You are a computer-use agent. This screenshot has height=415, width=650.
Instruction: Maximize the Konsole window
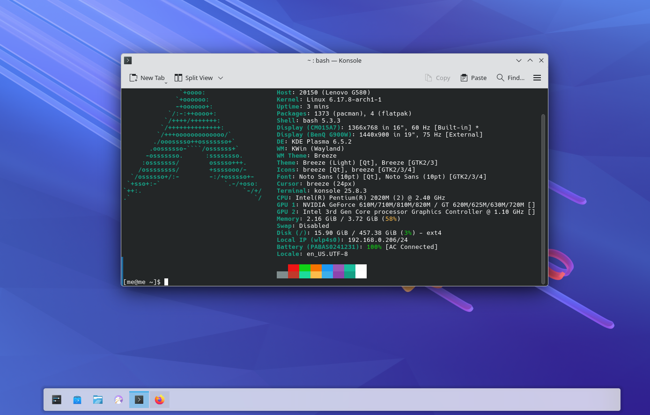pos(530,60)
